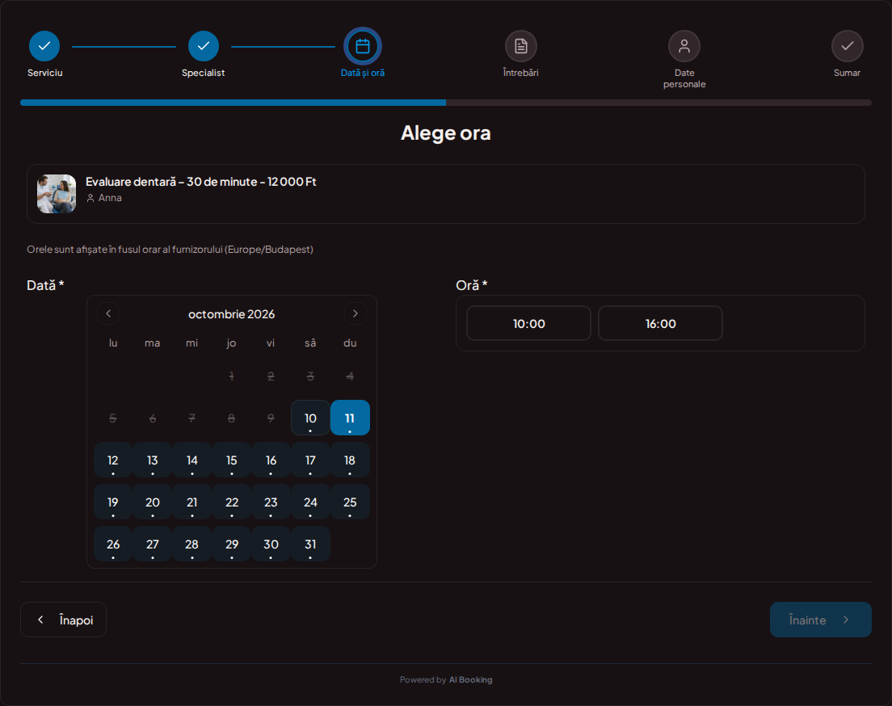Viewport: 892px width, 706px height.
Task: Click the Specialist step checkmark icon
Action: coord(203,46)
